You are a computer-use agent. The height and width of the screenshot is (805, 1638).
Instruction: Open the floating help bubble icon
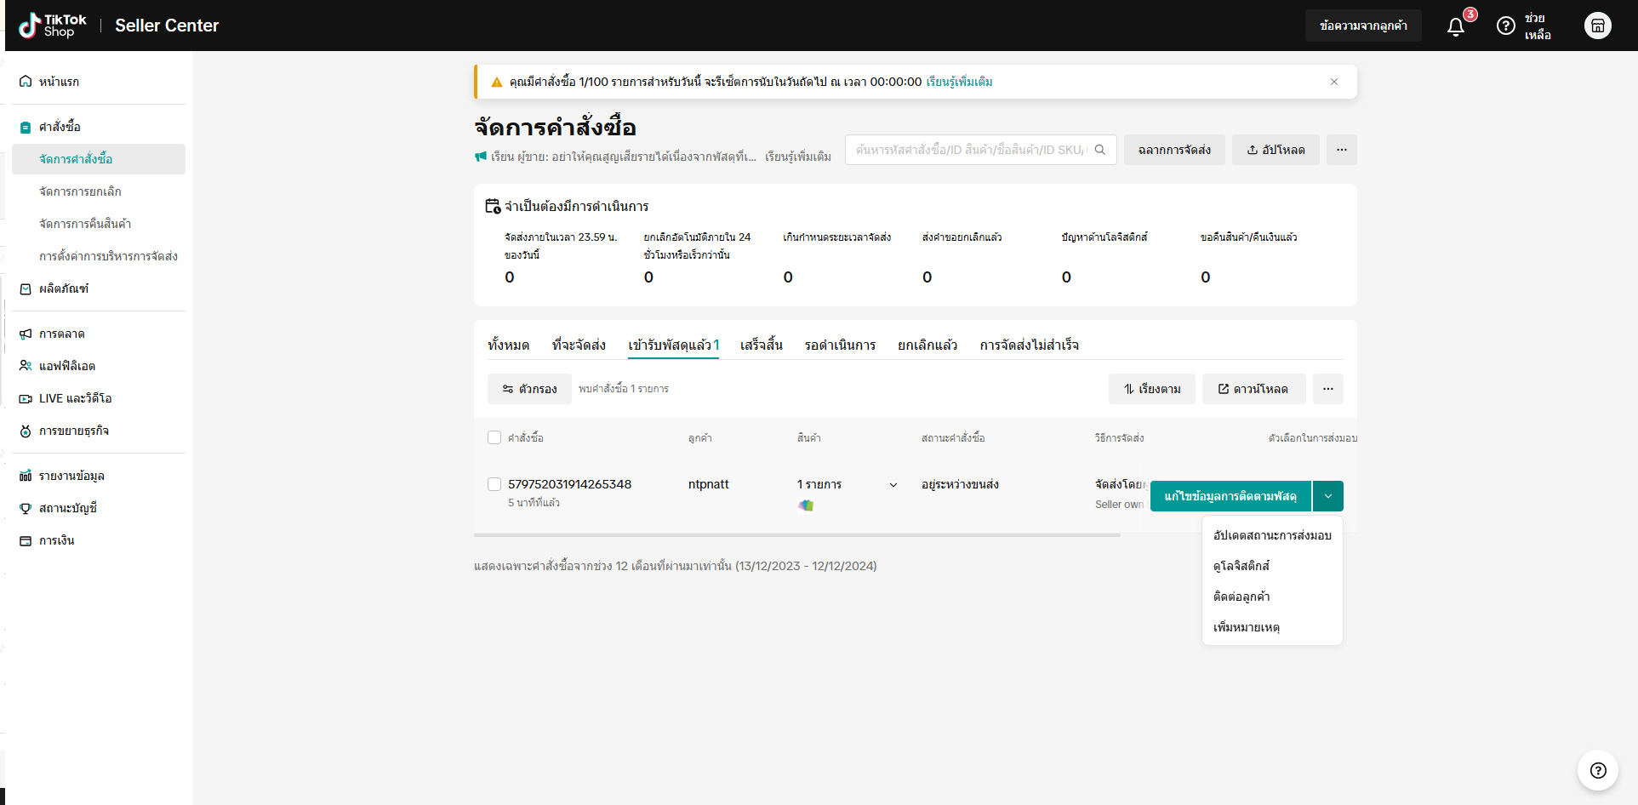coord(1597,770)
